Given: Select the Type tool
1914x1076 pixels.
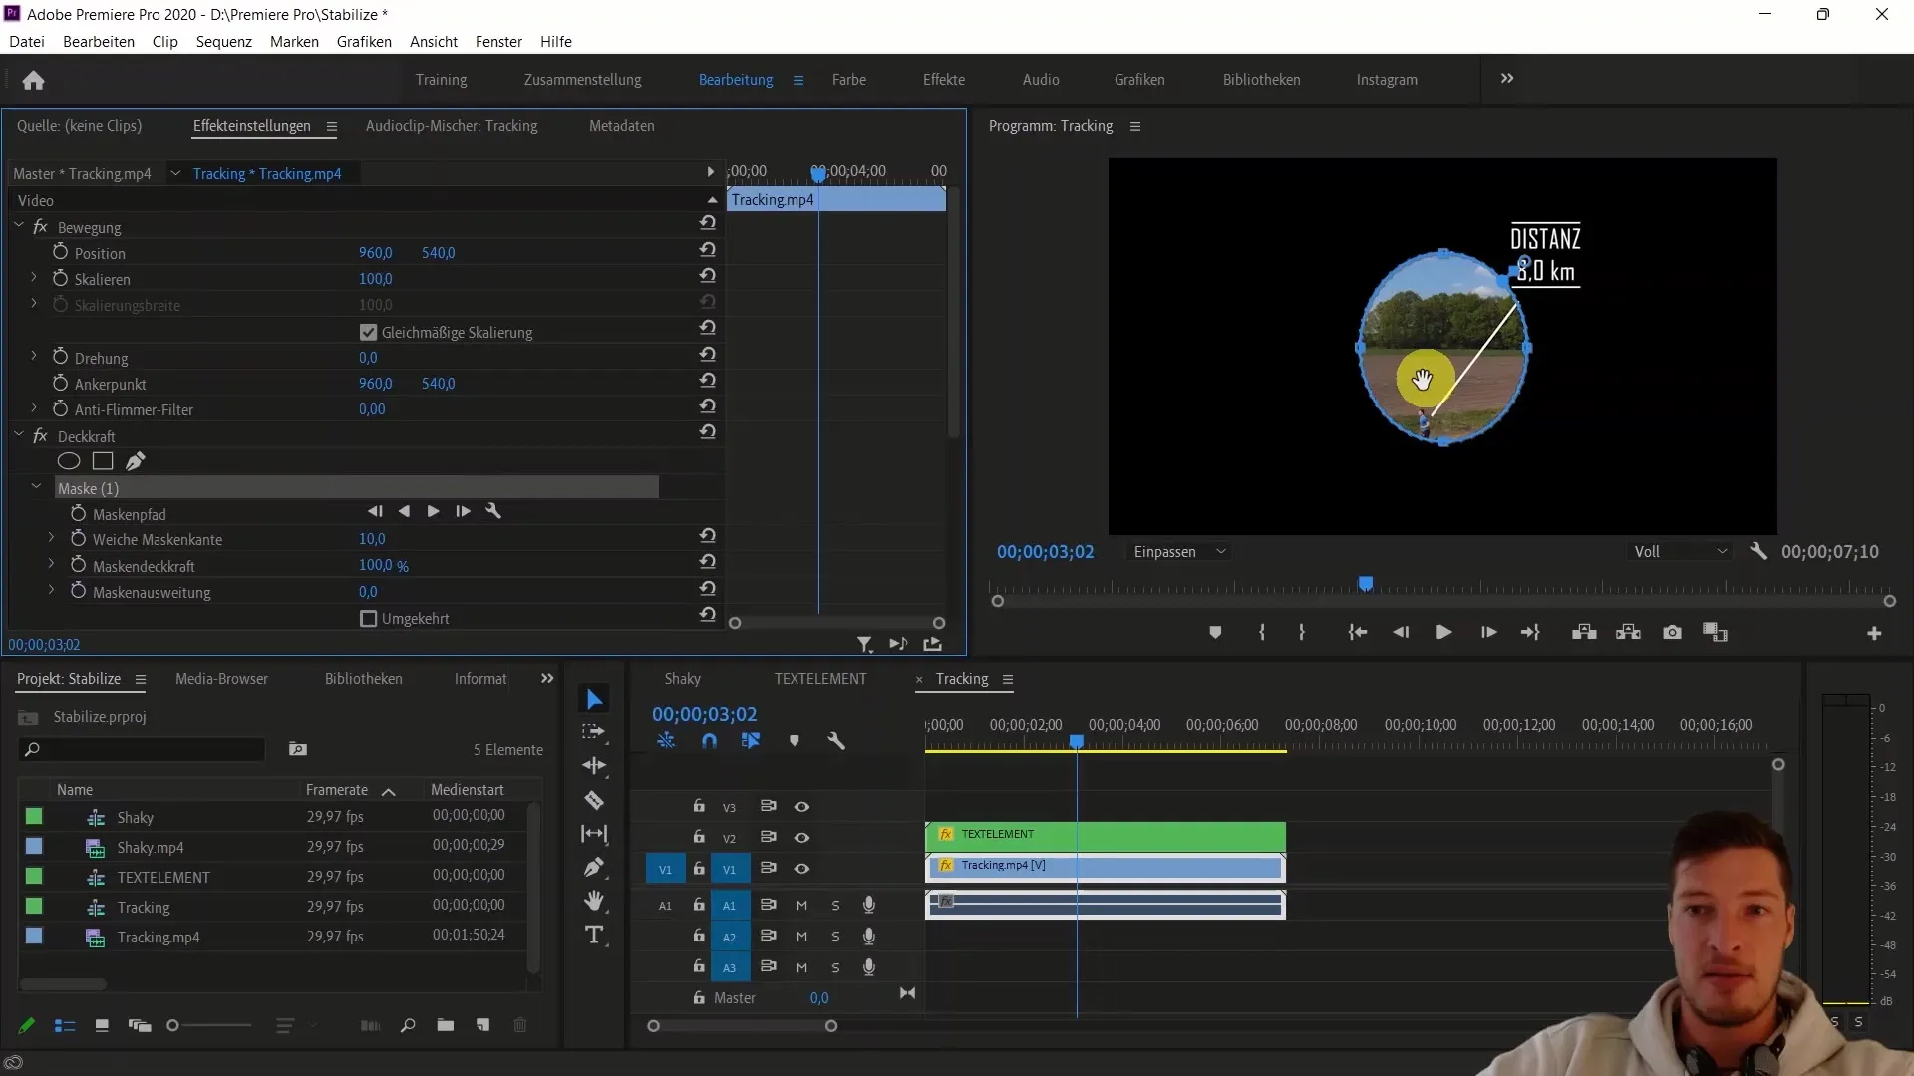Looking at the screenshot, I should [x=594, y=935].
